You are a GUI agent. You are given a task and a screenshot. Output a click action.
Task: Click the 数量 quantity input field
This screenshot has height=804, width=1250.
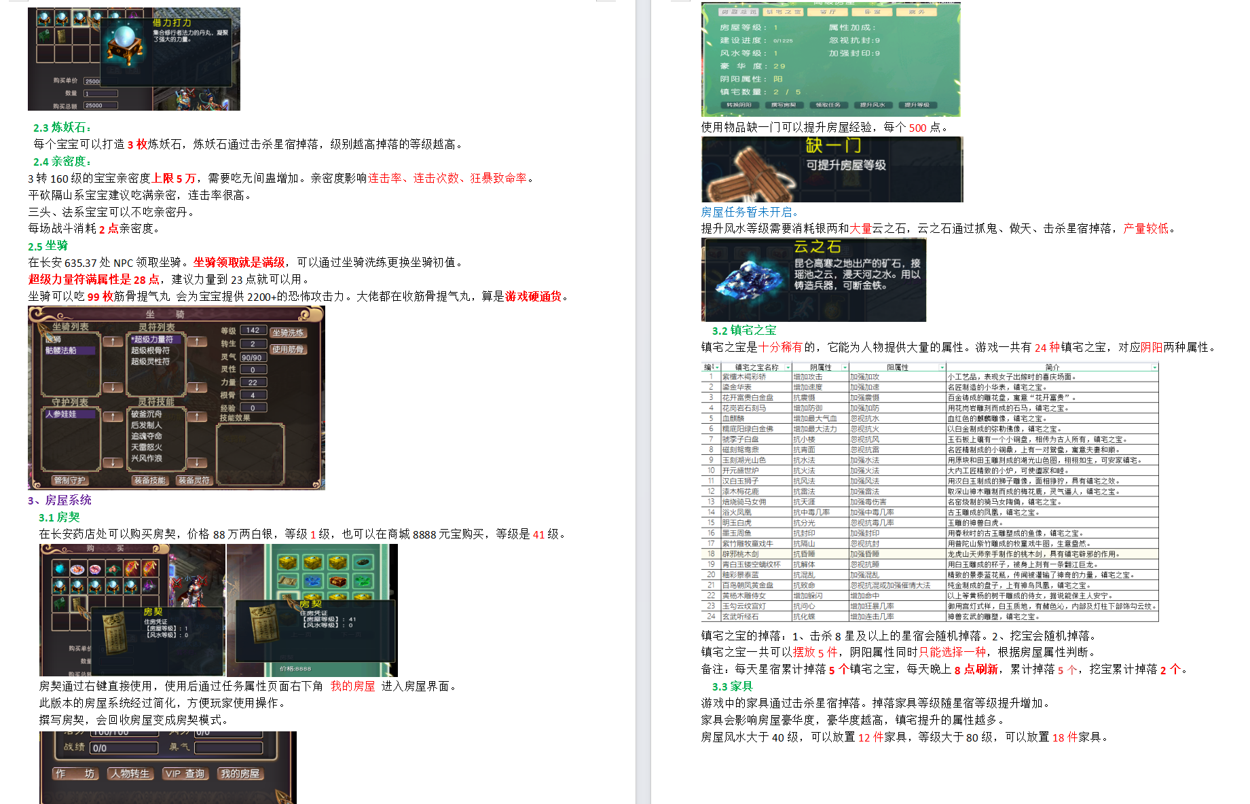click(100, 94)
